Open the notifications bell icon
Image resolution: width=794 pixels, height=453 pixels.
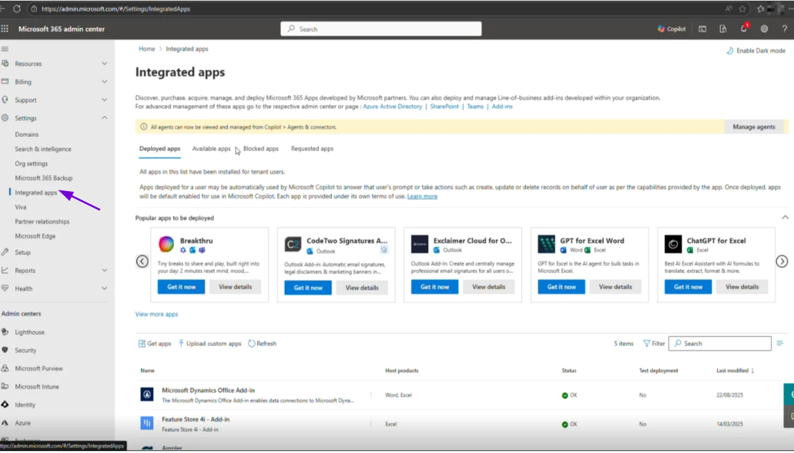tap(743, 29)
